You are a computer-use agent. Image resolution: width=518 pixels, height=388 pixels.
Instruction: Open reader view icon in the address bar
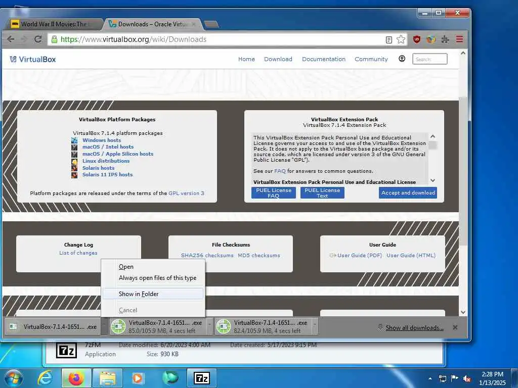[x=389, y=39]
